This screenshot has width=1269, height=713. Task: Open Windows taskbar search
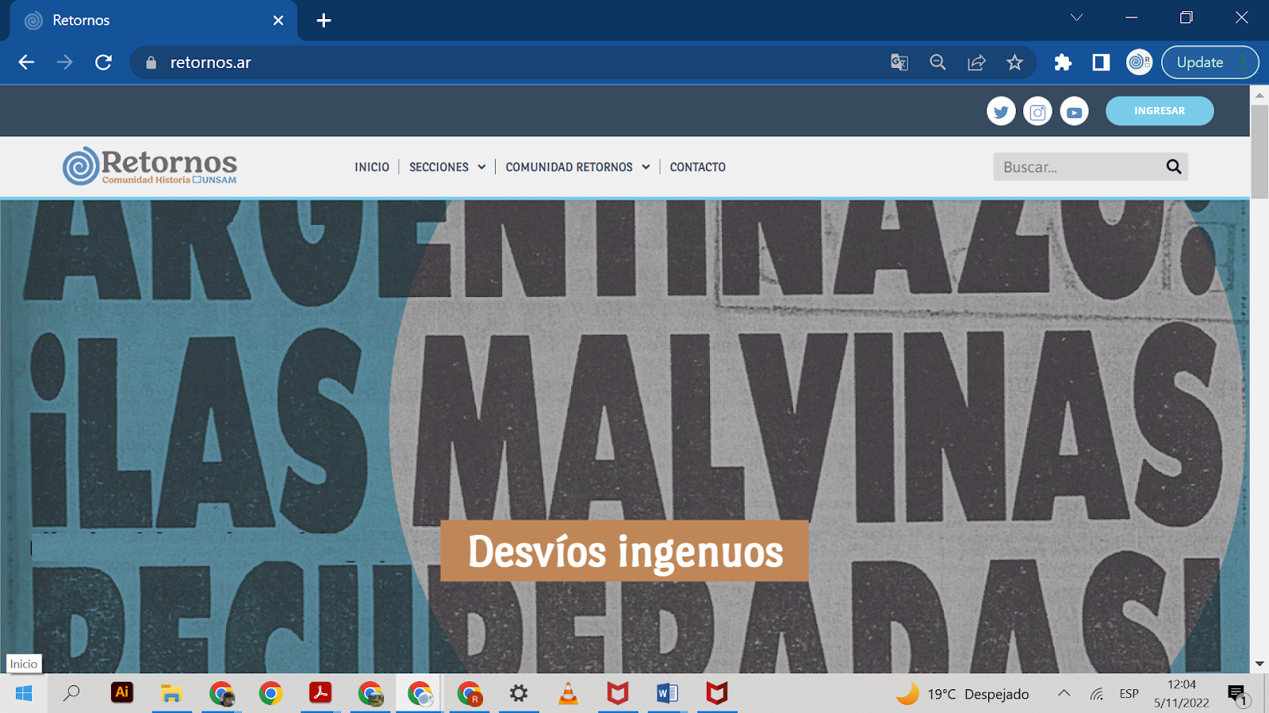[x=71, y=694]
